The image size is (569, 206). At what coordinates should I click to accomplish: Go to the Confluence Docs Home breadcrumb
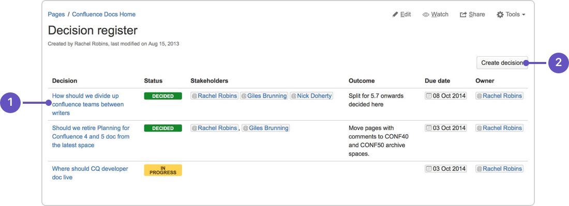[104, 14]
